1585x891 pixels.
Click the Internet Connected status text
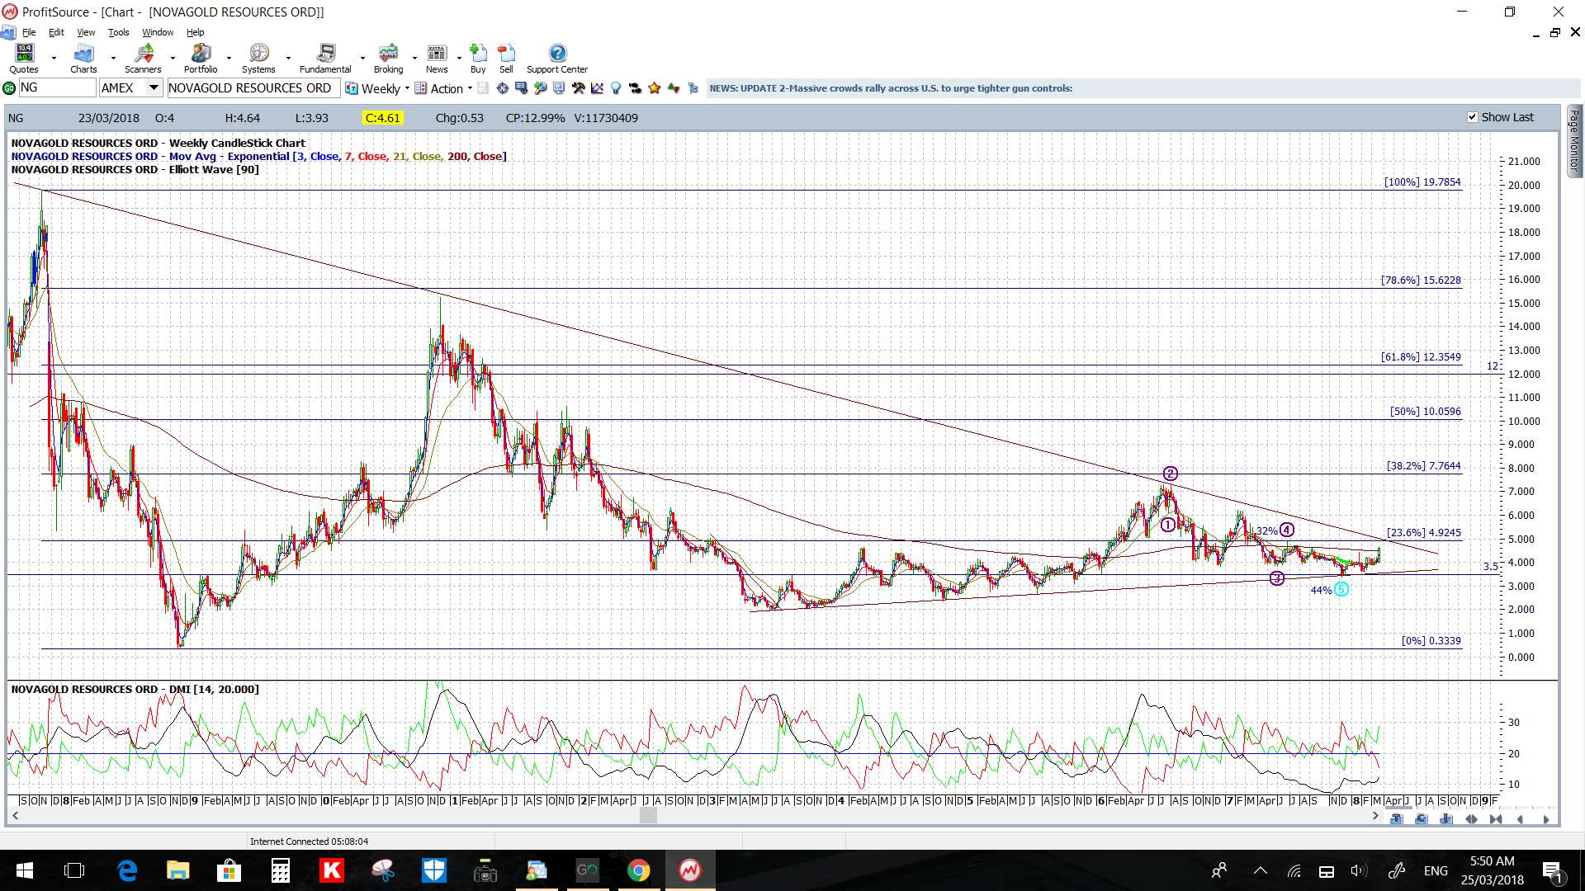(x=309, y=841)
